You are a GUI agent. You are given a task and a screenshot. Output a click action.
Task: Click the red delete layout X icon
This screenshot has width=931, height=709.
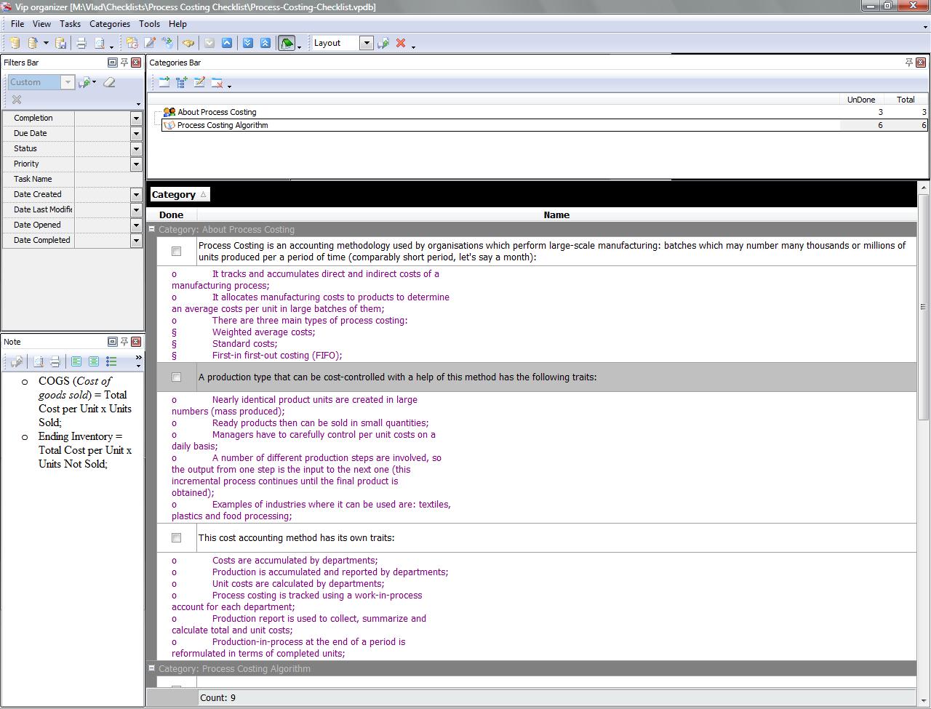pyautogui.click(x=400, y=44)
